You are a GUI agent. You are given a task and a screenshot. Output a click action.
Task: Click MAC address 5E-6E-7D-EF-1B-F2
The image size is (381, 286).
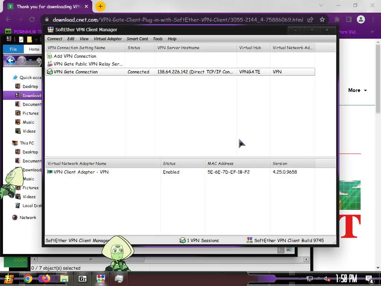coord(228,172)
